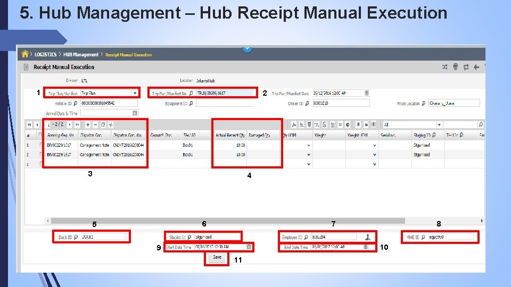Open Weight UOM dropdown in row 1
This screenshot has height=287, width=511.
click(x=374, y=146)
